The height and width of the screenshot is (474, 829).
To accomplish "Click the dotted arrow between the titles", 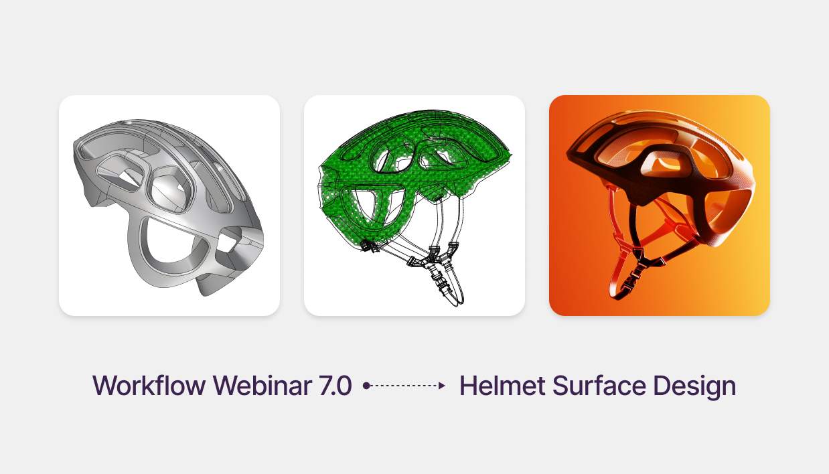I will coord(404,386).
